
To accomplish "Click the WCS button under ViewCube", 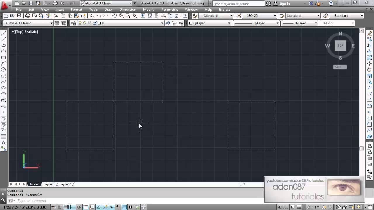I will (340, 67).
